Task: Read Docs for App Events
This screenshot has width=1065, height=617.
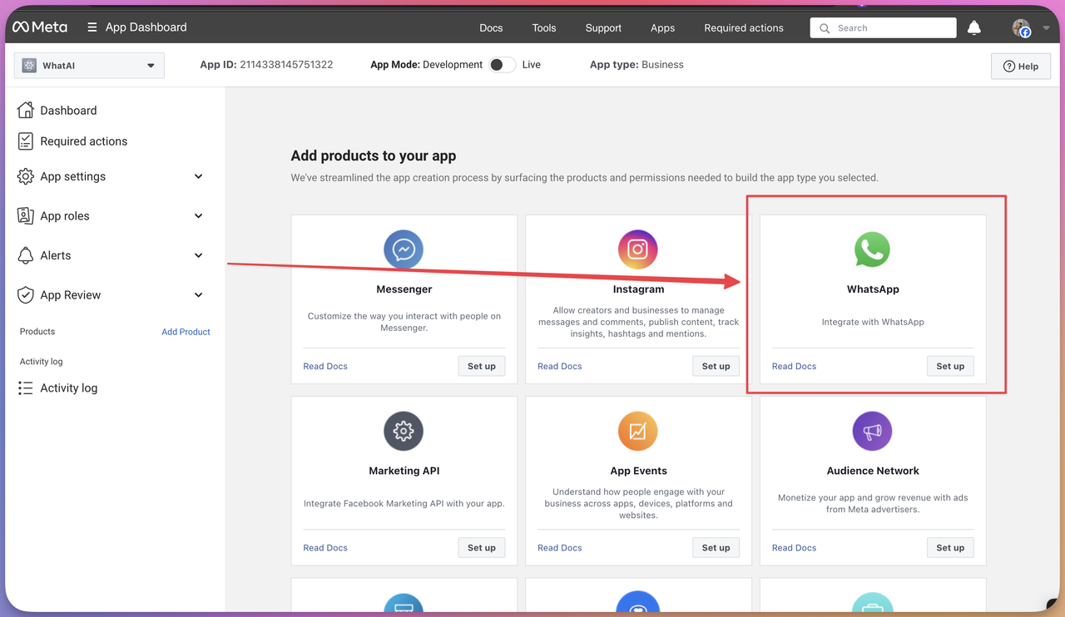Action: (560, 547)
